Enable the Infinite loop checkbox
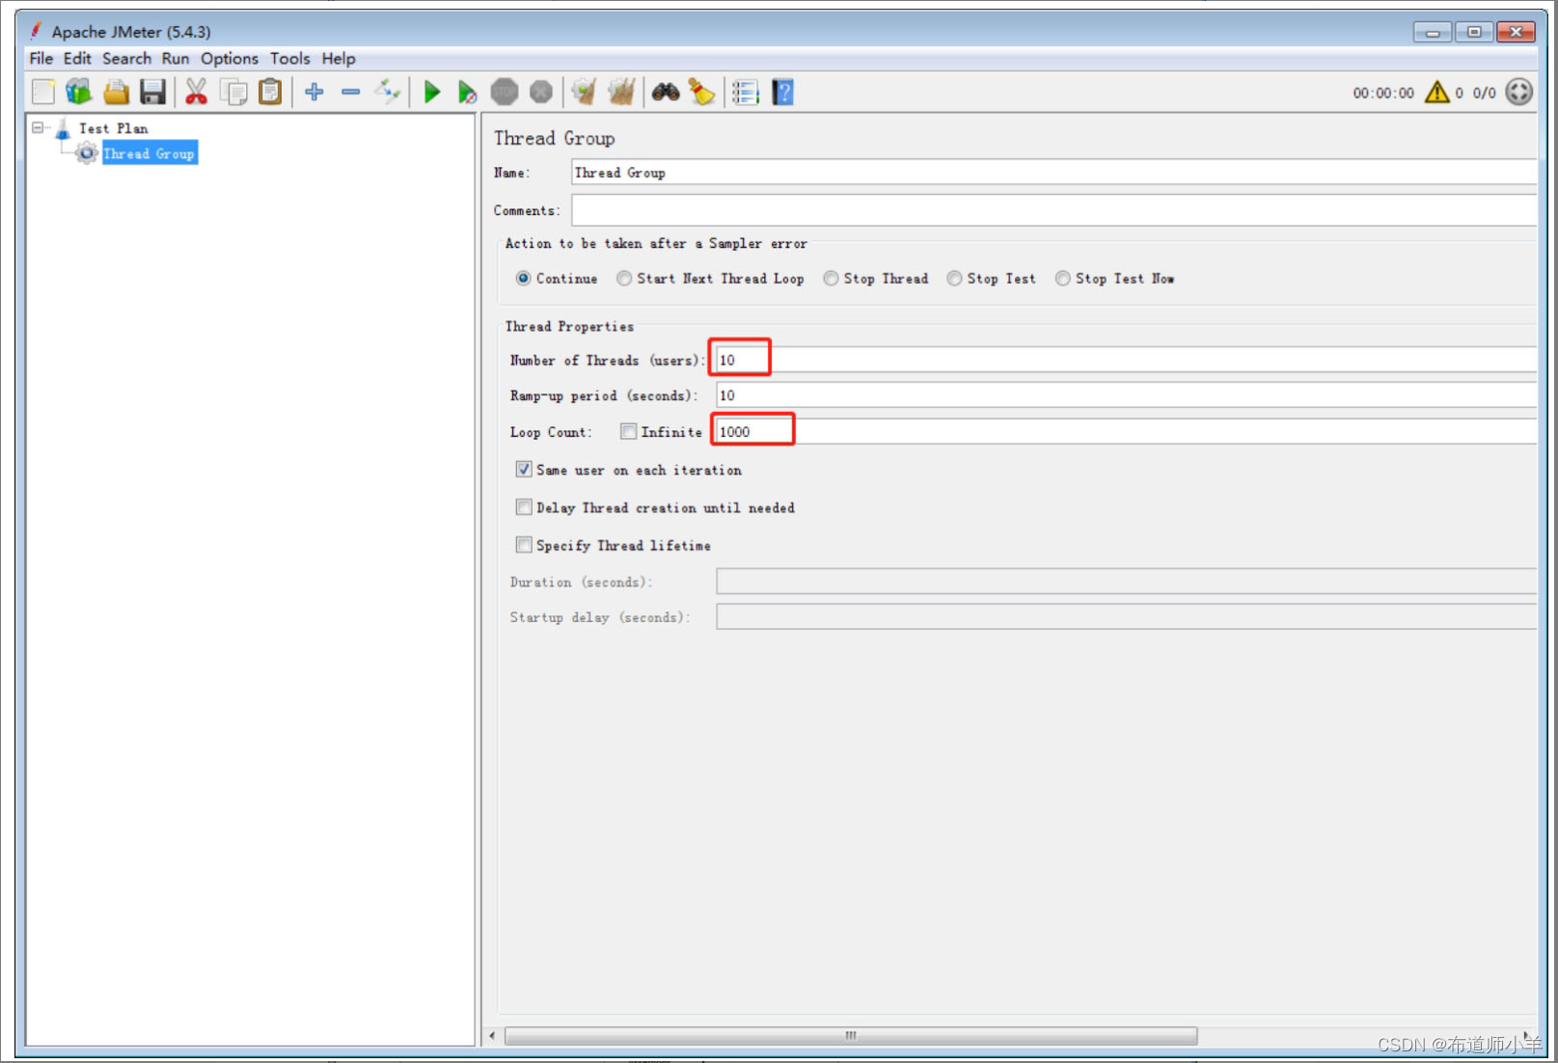 point(629,432)
